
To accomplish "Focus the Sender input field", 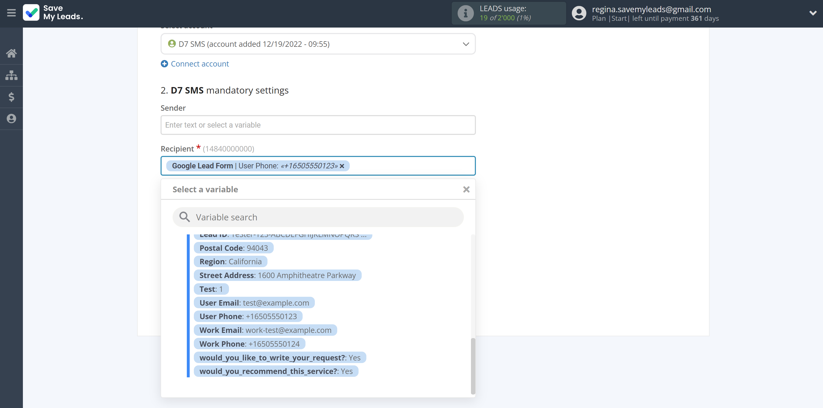I will coord(318,125).
